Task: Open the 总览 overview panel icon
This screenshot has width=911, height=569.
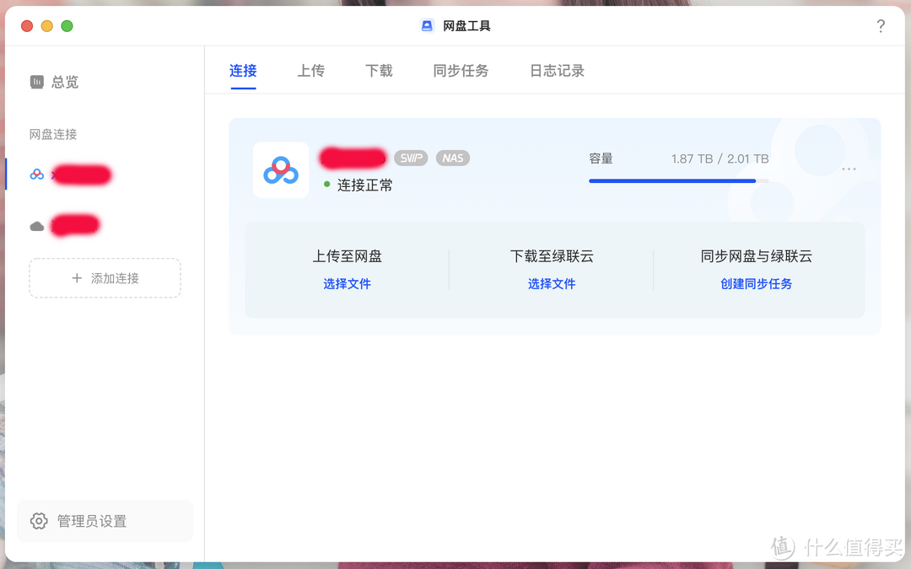Action: [39, 81]
